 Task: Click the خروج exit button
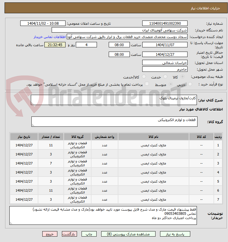tap(50, 234)
